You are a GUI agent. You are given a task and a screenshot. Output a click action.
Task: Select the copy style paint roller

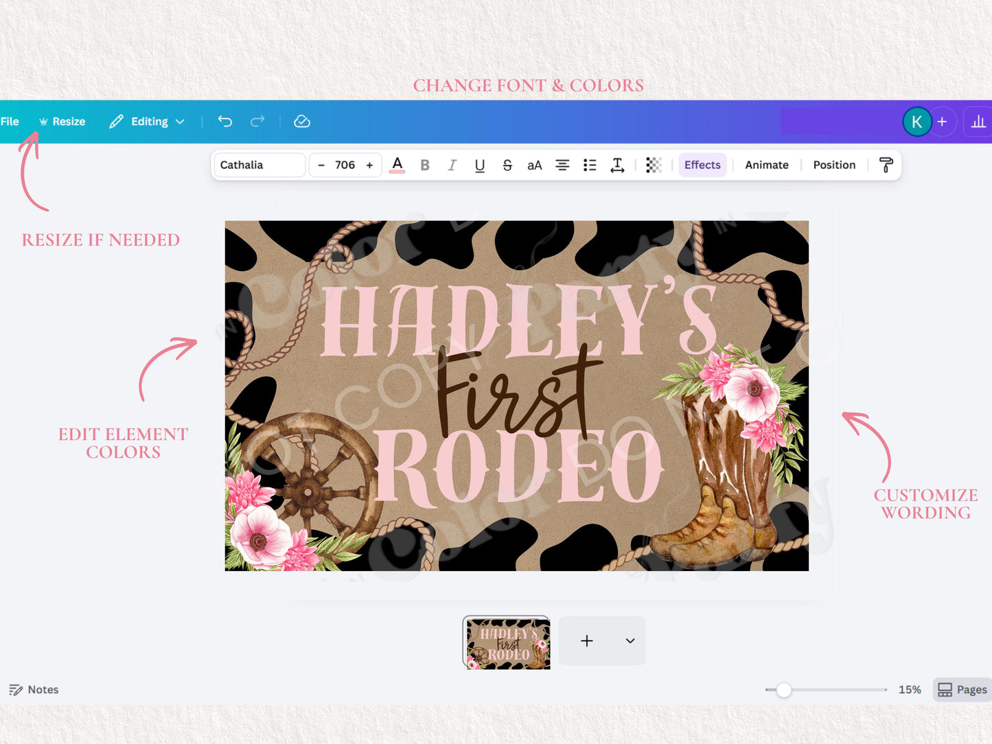coord(886,165)
